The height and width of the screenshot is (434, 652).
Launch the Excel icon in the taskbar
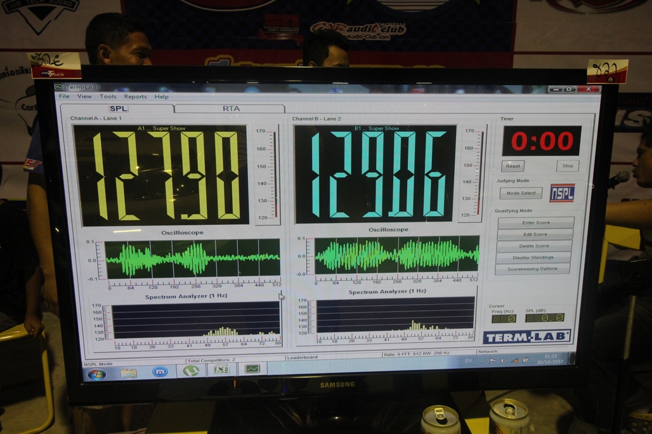pyautogui.click(x=221, y=370)
